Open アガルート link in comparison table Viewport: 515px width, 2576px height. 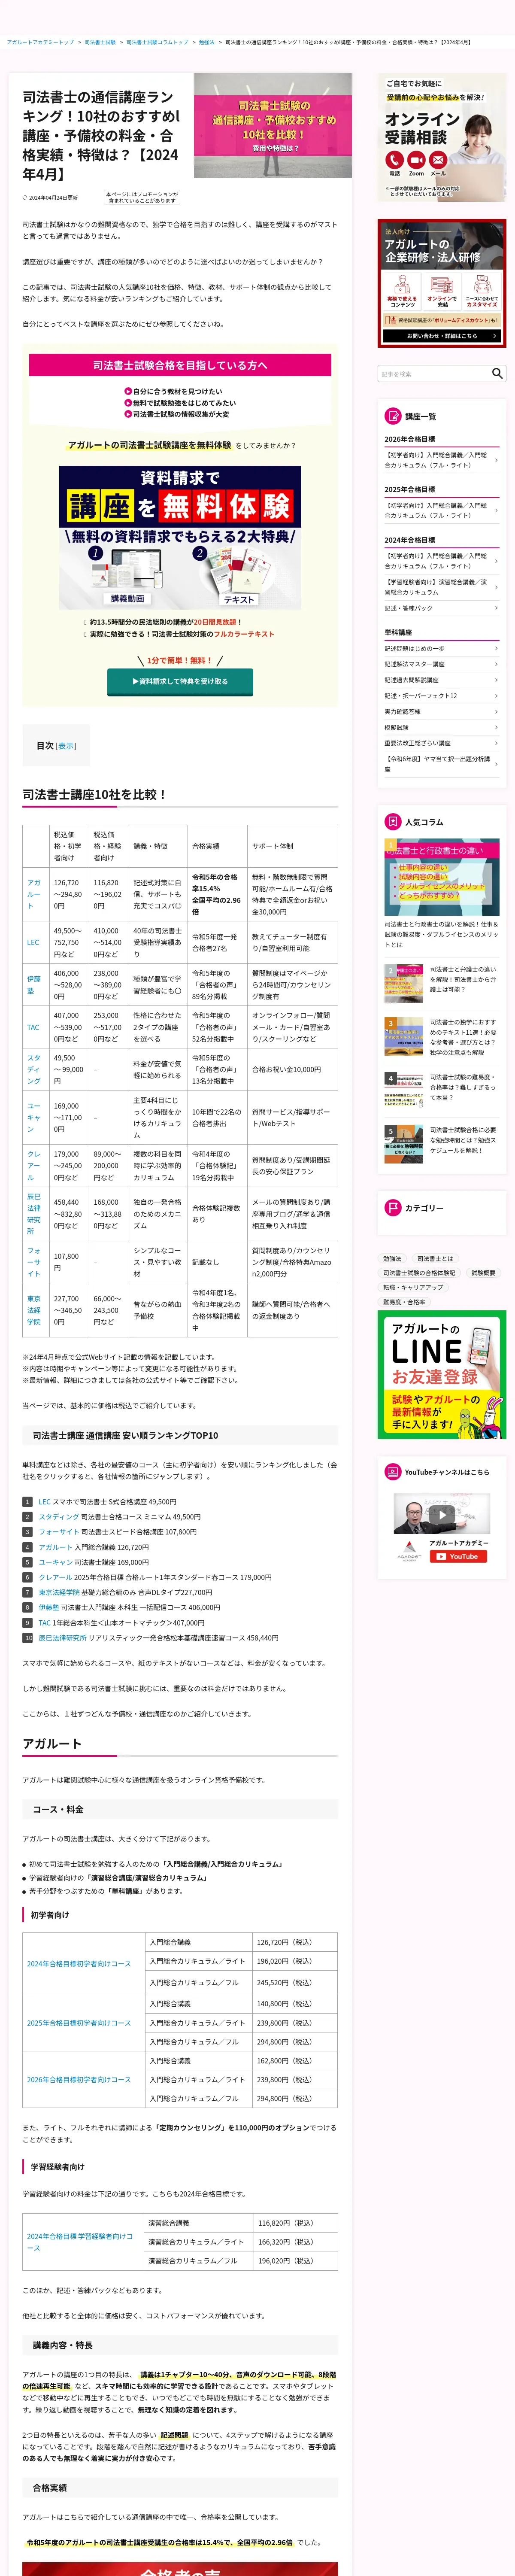coord(34,894)
